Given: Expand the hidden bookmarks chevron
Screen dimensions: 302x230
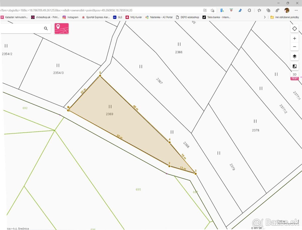Looking at the screenshot, I should click(x=265, y=17).
